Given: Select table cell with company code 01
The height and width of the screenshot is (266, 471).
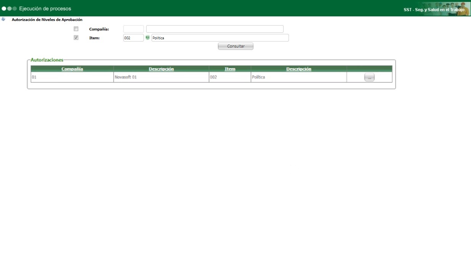Looking at the screenshot, I should pyautogui.click(x=72, y=77).
